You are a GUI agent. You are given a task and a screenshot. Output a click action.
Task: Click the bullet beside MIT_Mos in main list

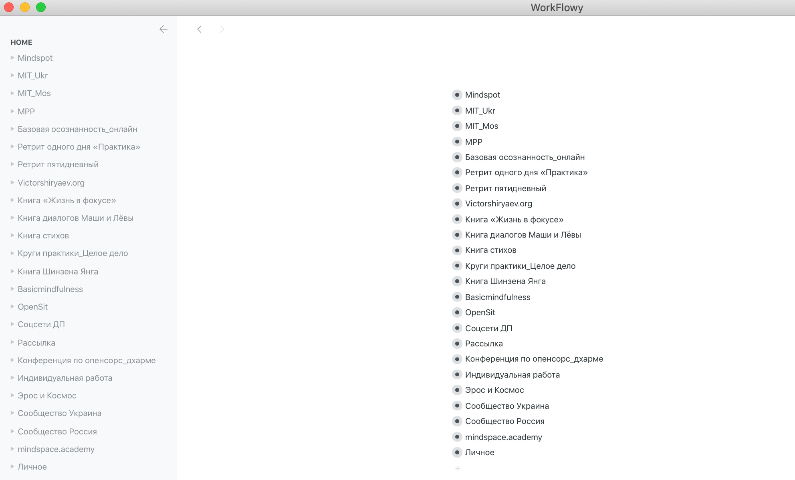[x=457, y=126]
